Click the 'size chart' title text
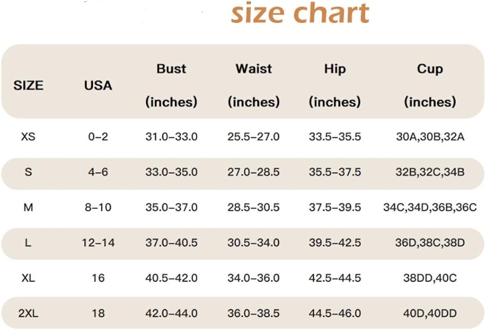 tap(300, 13)
